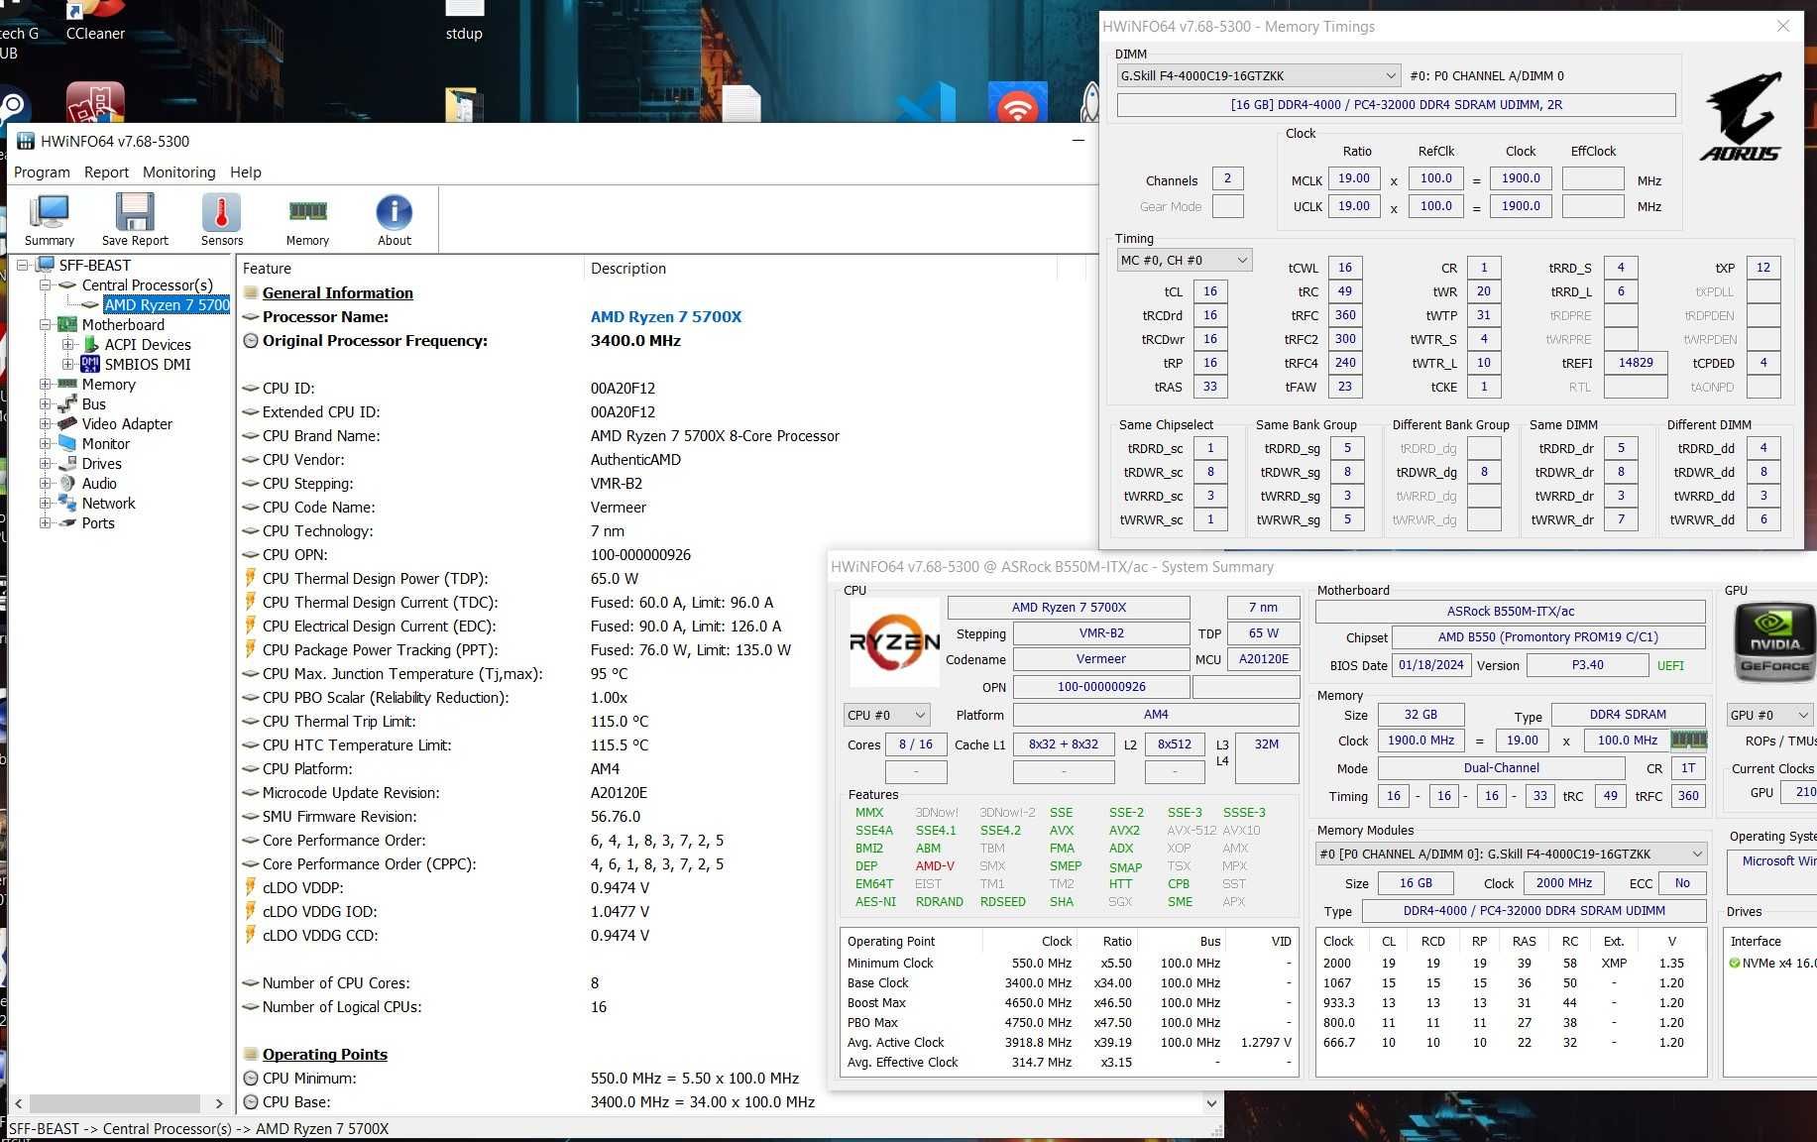This screenshot has width=1817, height=1142.
Task: Click the Visual Studio Code desktop icon
Action: [x=927, y=103]
